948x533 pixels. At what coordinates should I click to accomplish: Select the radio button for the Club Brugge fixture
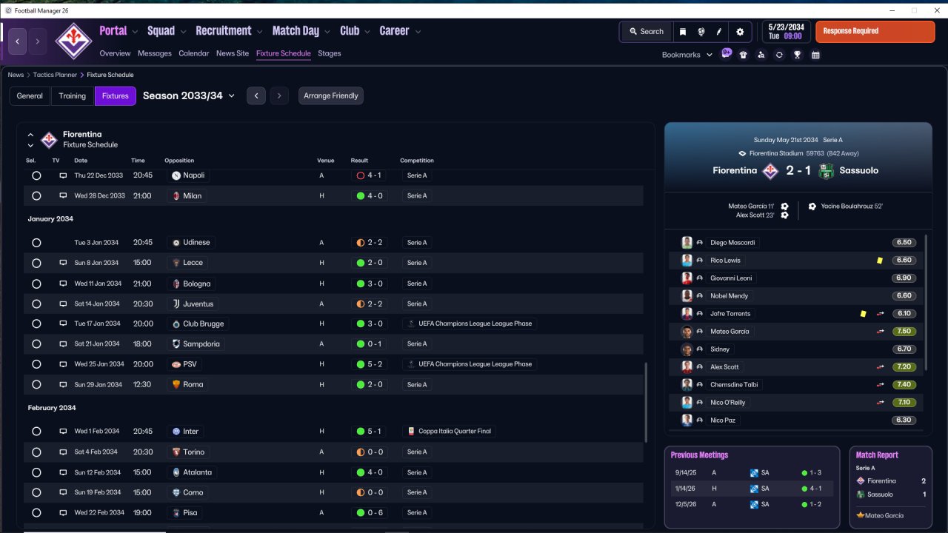pyautogui.click(x=36, y=324)
